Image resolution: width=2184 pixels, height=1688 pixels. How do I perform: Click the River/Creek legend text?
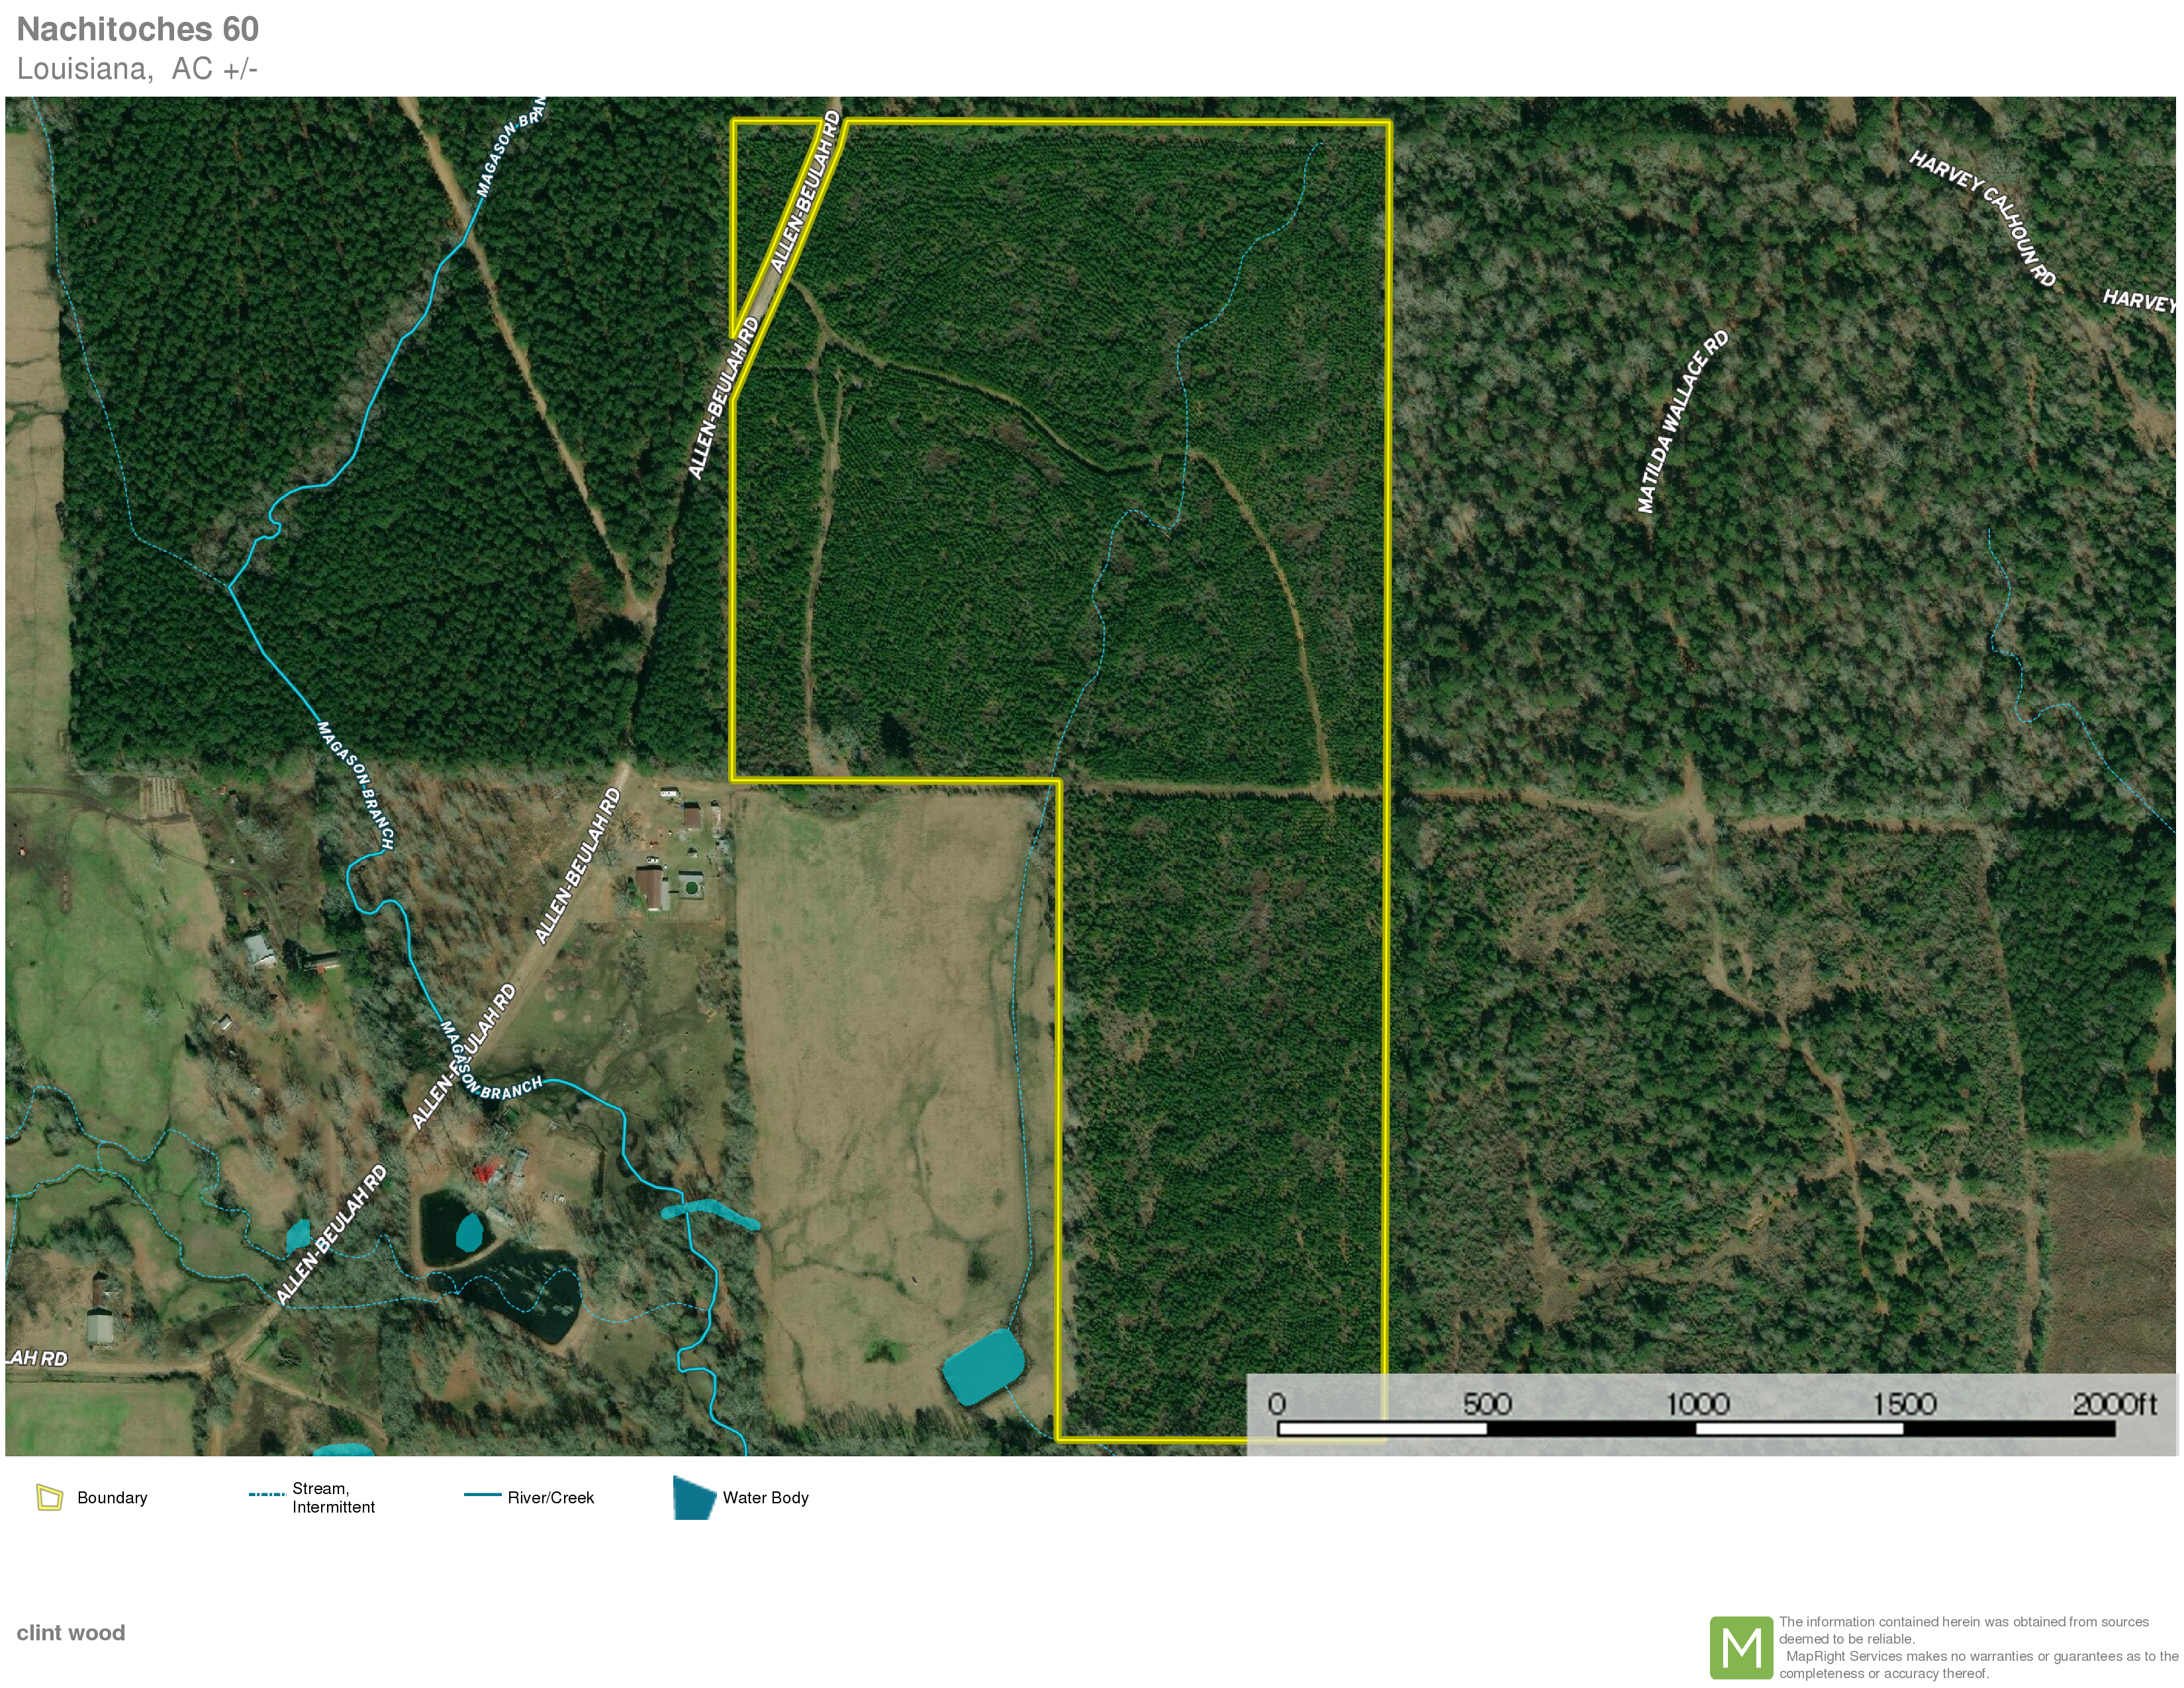click(x=550, y=1497)
